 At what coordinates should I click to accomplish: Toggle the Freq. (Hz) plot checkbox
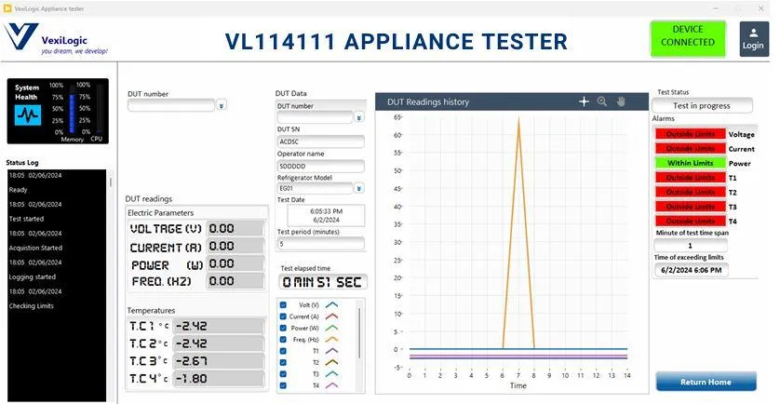click(x=283, y=340)
